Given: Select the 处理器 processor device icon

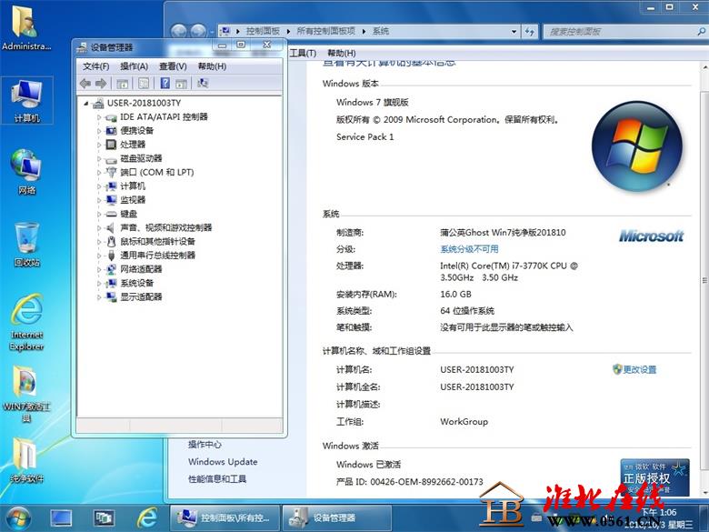Looking at the screenshot, I should 111,145.
